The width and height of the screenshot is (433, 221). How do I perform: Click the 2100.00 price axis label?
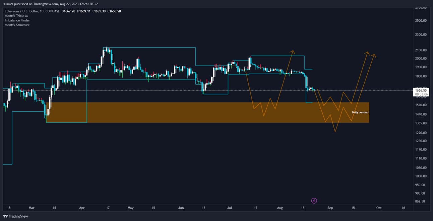[x=421, y=50]
